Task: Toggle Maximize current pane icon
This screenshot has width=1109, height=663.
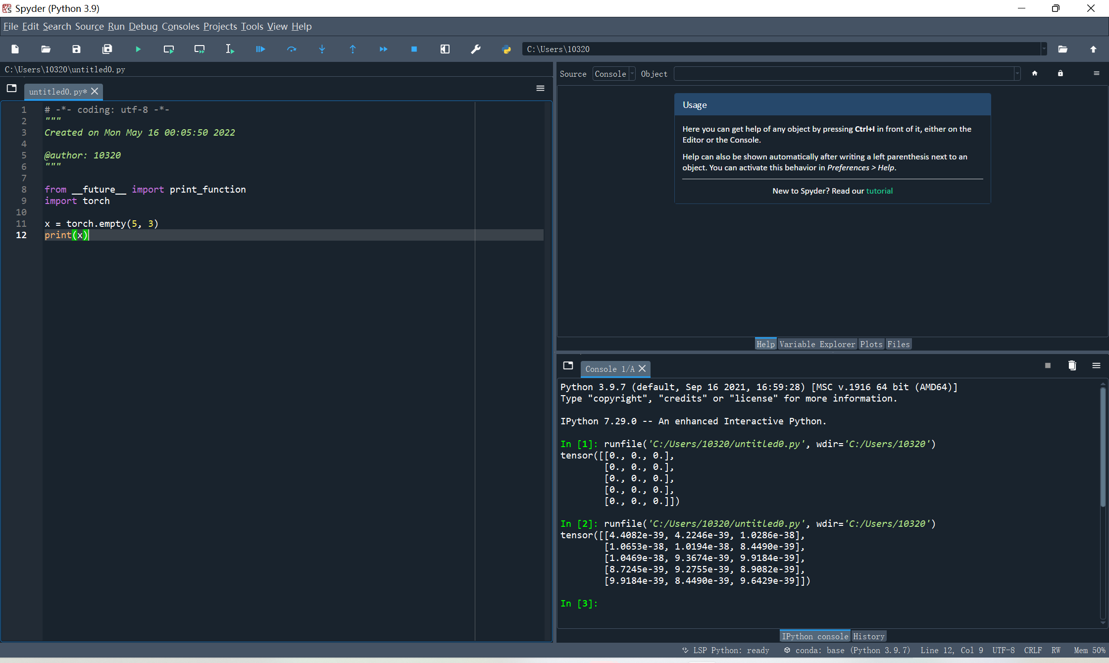Action: tap(445, 49)
